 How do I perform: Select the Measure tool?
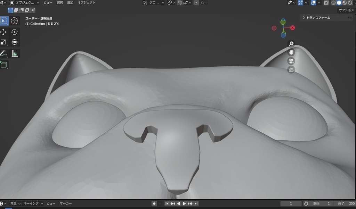pos(15,53)
